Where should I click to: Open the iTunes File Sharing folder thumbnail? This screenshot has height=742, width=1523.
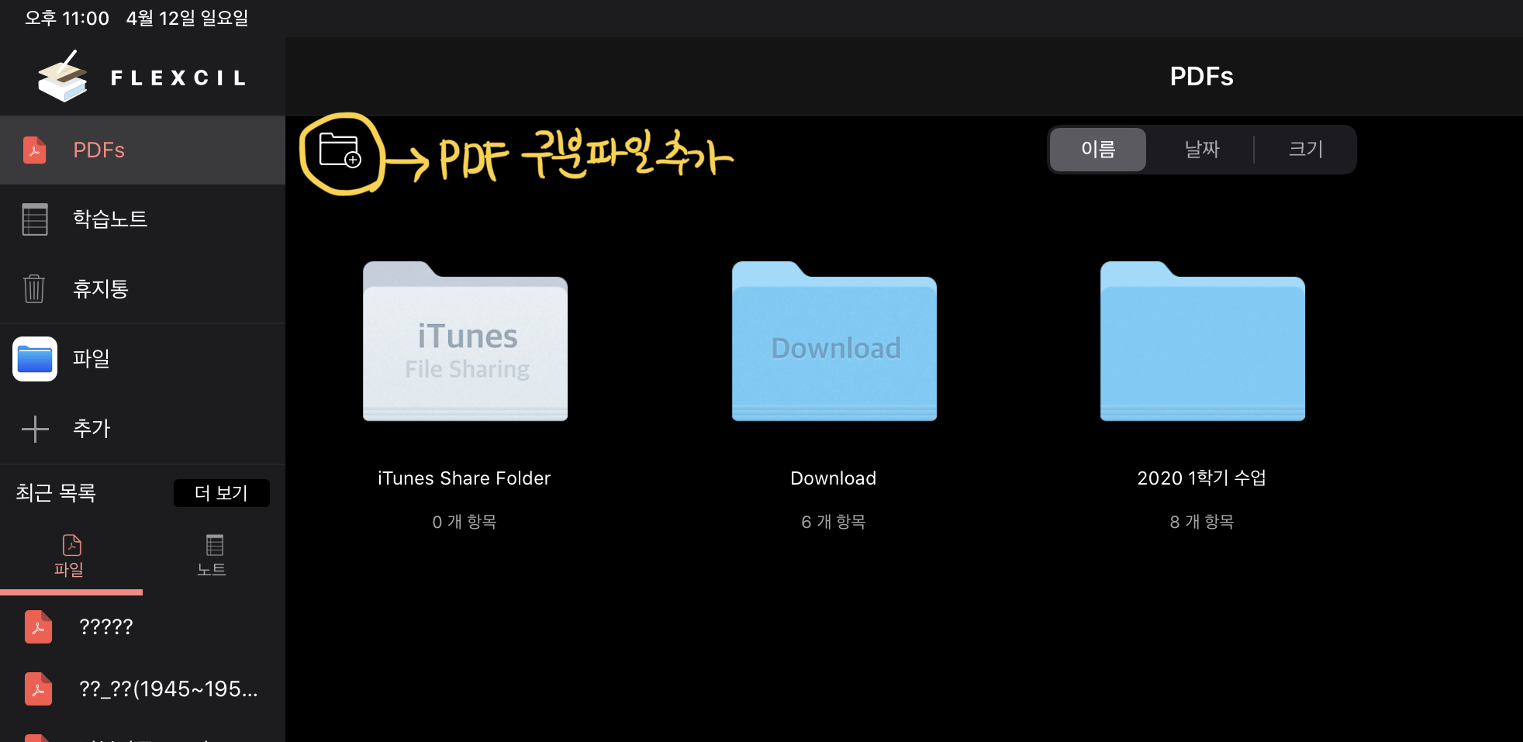(x=465, y=341)
